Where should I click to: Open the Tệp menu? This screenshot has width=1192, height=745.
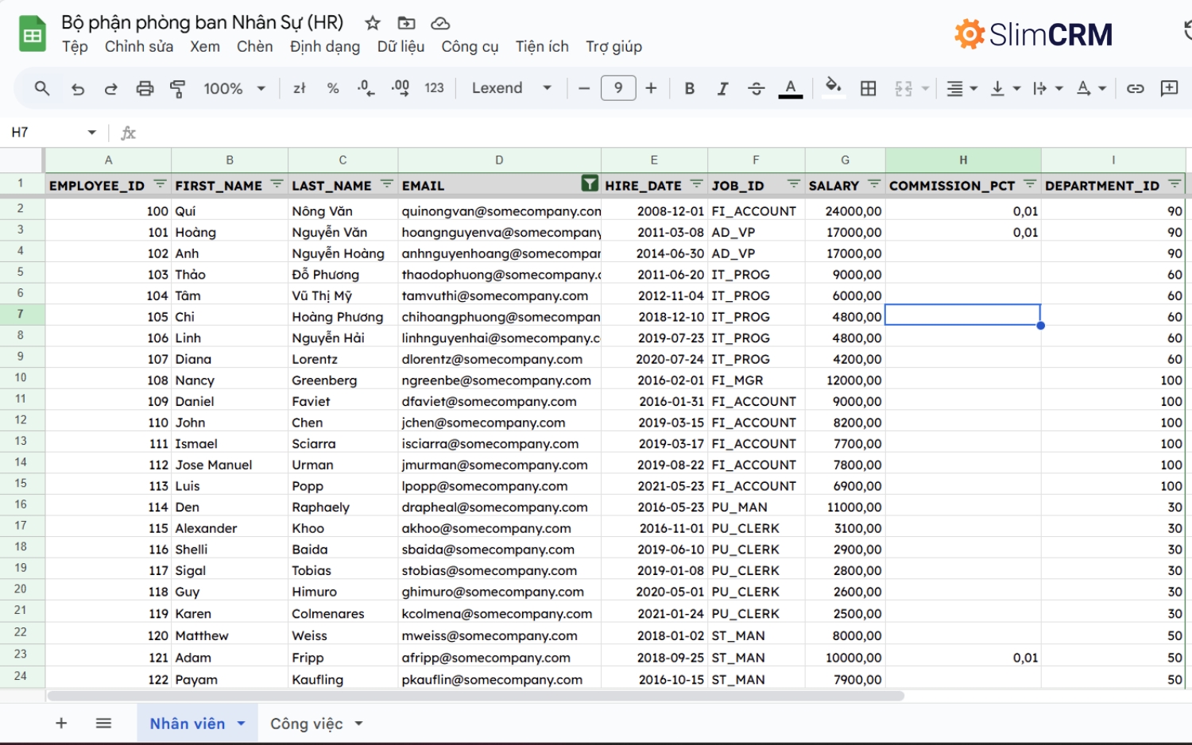[x=75, y=47]
